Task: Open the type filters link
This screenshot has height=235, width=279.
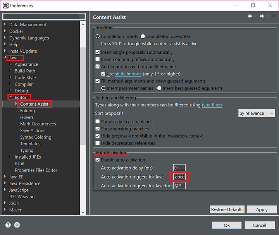Action: coord(212,105)
